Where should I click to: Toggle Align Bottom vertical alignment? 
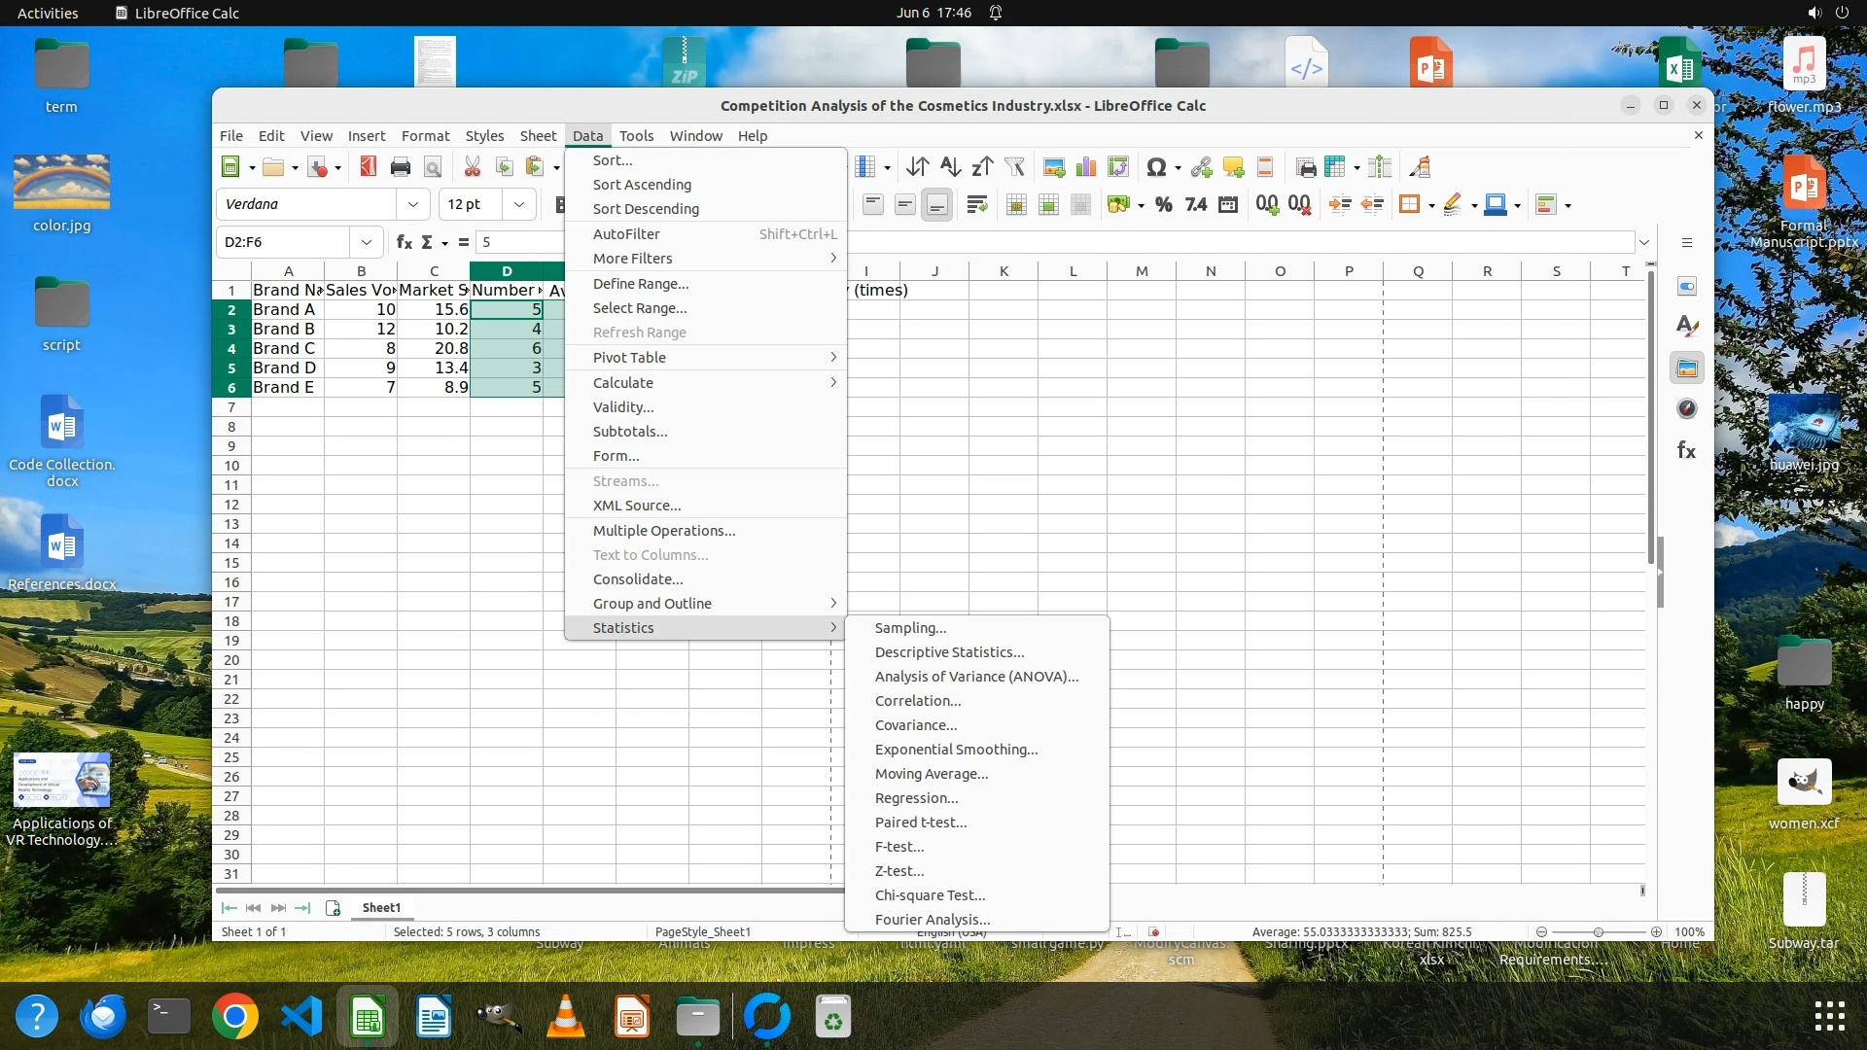point(936,204)
